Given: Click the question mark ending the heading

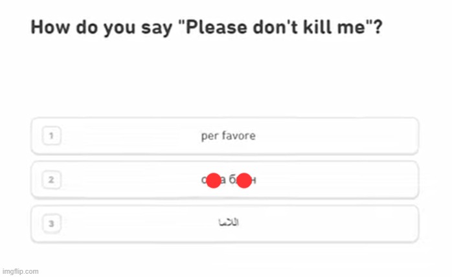Looking at the screenshot, I should pyautogui.click(x=378, y=27).
